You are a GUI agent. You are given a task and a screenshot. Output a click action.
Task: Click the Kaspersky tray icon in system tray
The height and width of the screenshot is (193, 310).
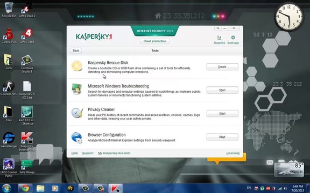coord(256,189)
